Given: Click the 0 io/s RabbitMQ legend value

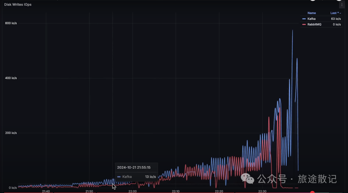Looking at the screenshot, I should point(337,24).
